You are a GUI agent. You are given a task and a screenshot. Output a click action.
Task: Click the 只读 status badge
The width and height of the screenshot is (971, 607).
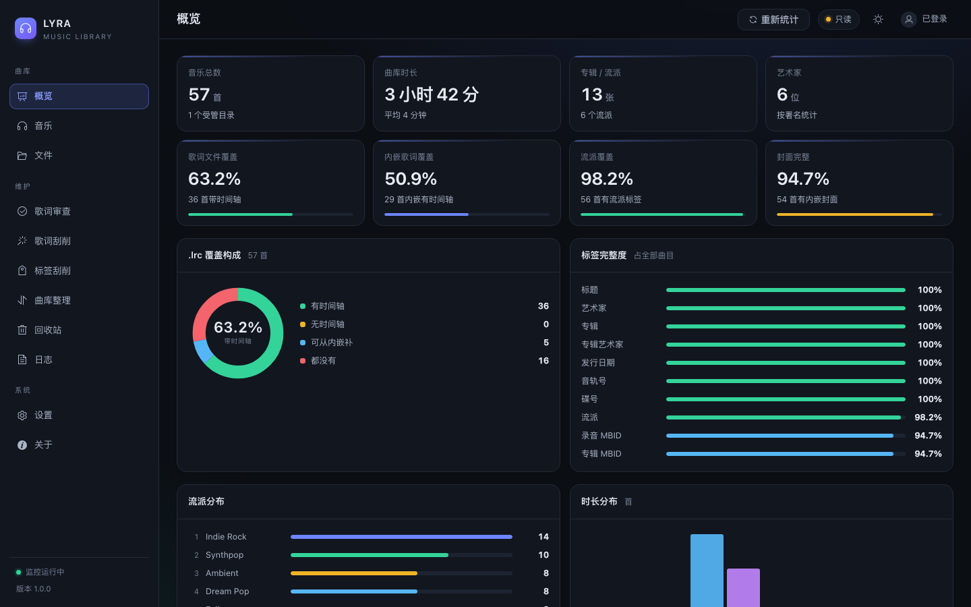click(838, 20)
